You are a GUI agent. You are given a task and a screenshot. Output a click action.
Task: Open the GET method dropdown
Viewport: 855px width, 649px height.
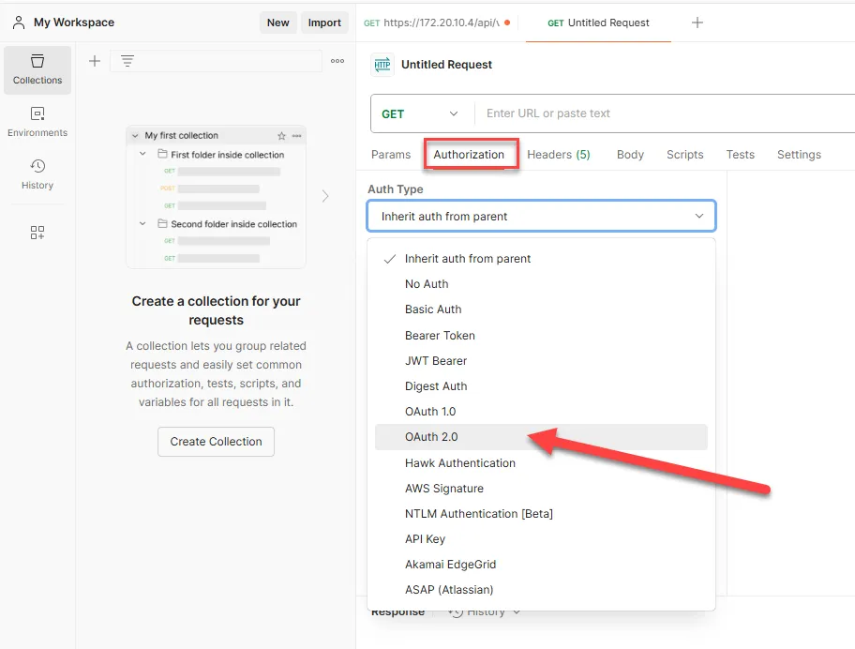[420, 113]
